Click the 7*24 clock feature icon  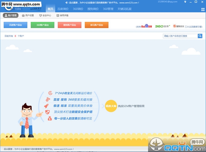(50, 93)
